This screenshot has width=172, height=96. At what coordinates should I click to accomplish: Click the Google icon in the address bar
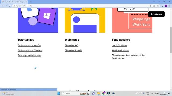(x=151, y=6)
